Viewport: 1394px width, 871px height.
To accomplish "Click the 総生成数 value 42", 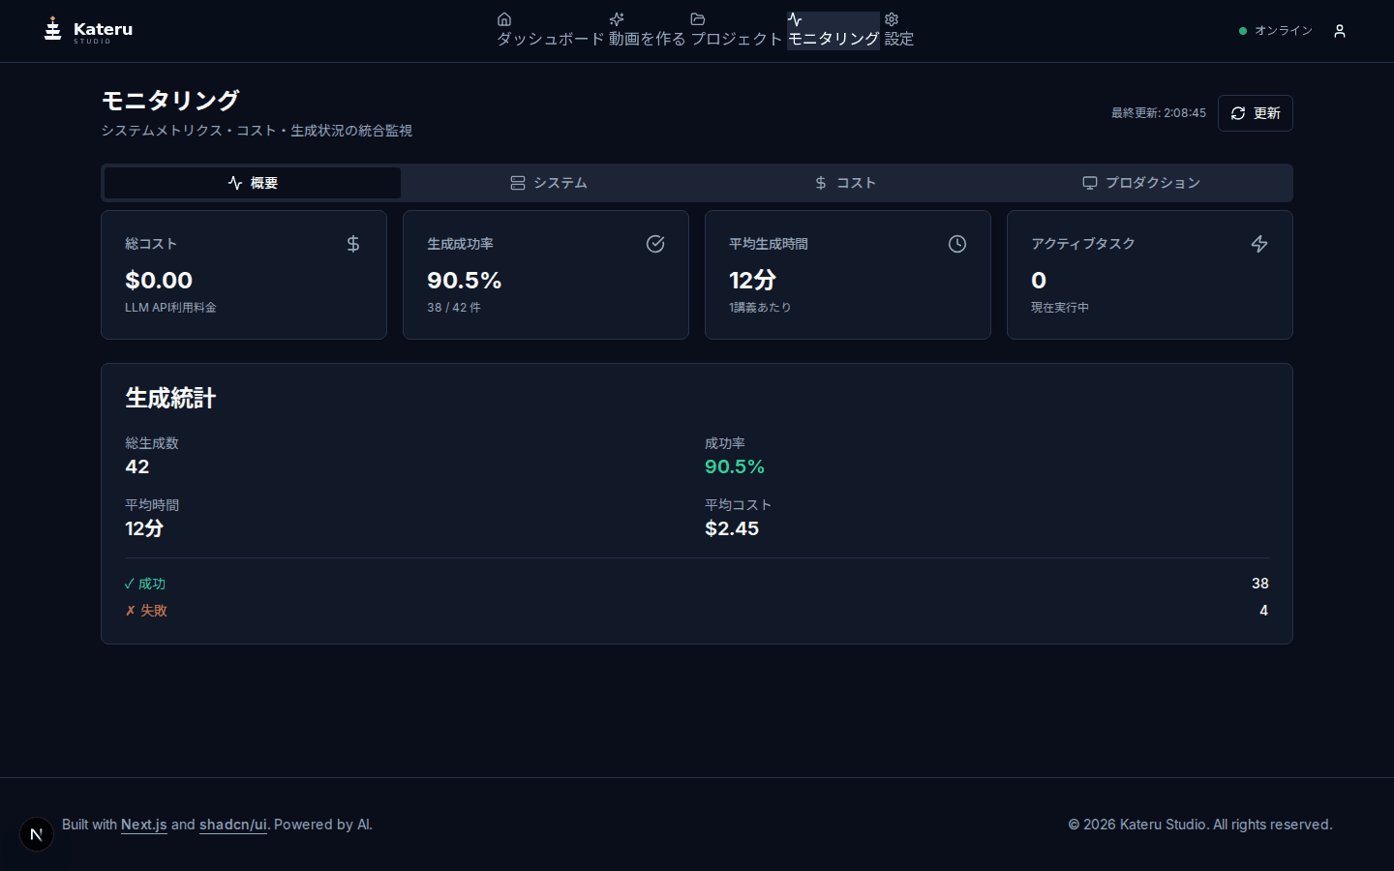I will [137, 466].
